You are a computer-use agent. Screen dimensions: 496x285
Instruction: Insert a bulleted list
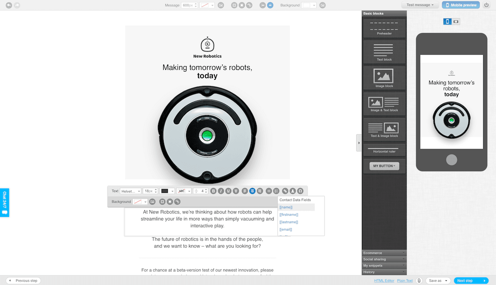269,191
